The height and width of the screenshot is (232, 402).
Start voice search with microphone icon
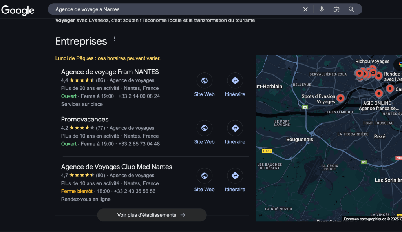[322, 9]
